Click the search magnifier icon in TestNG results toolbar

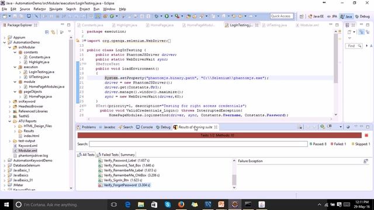tap(323, 127)
